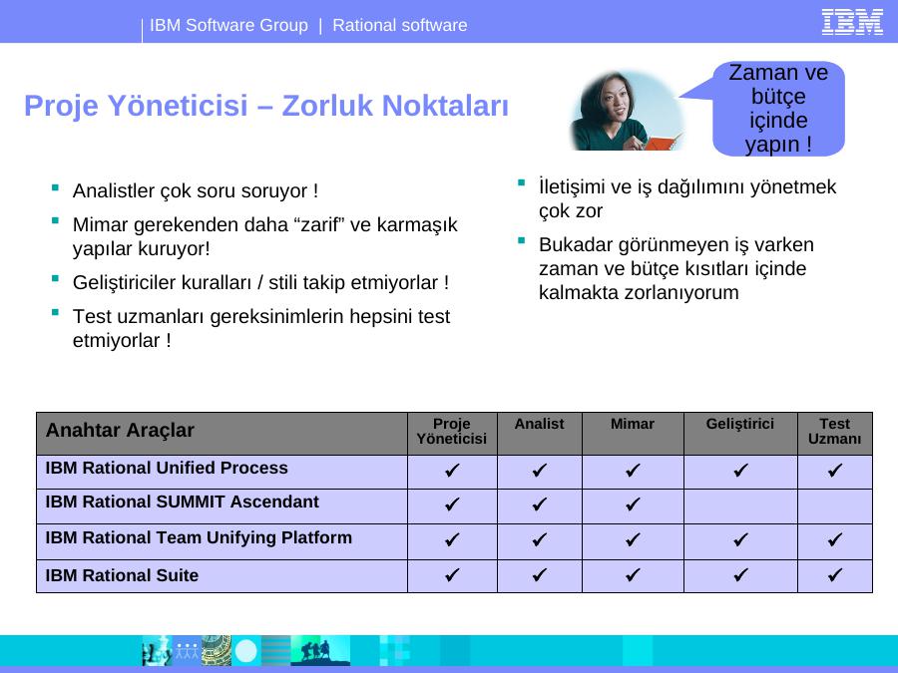Select Rational Suite checkmark under Mimar
898x673 pixels.
(633, 574)
